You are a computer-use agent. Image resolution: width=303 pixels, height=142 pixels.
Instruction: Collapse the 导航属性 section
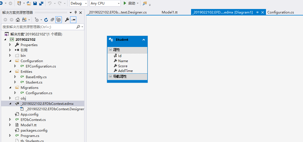(x=110, y=76)
